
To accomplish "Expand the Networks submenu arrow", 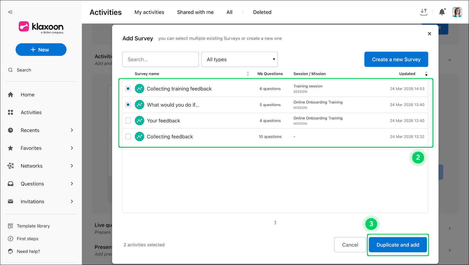I will [x=72, y=166].
